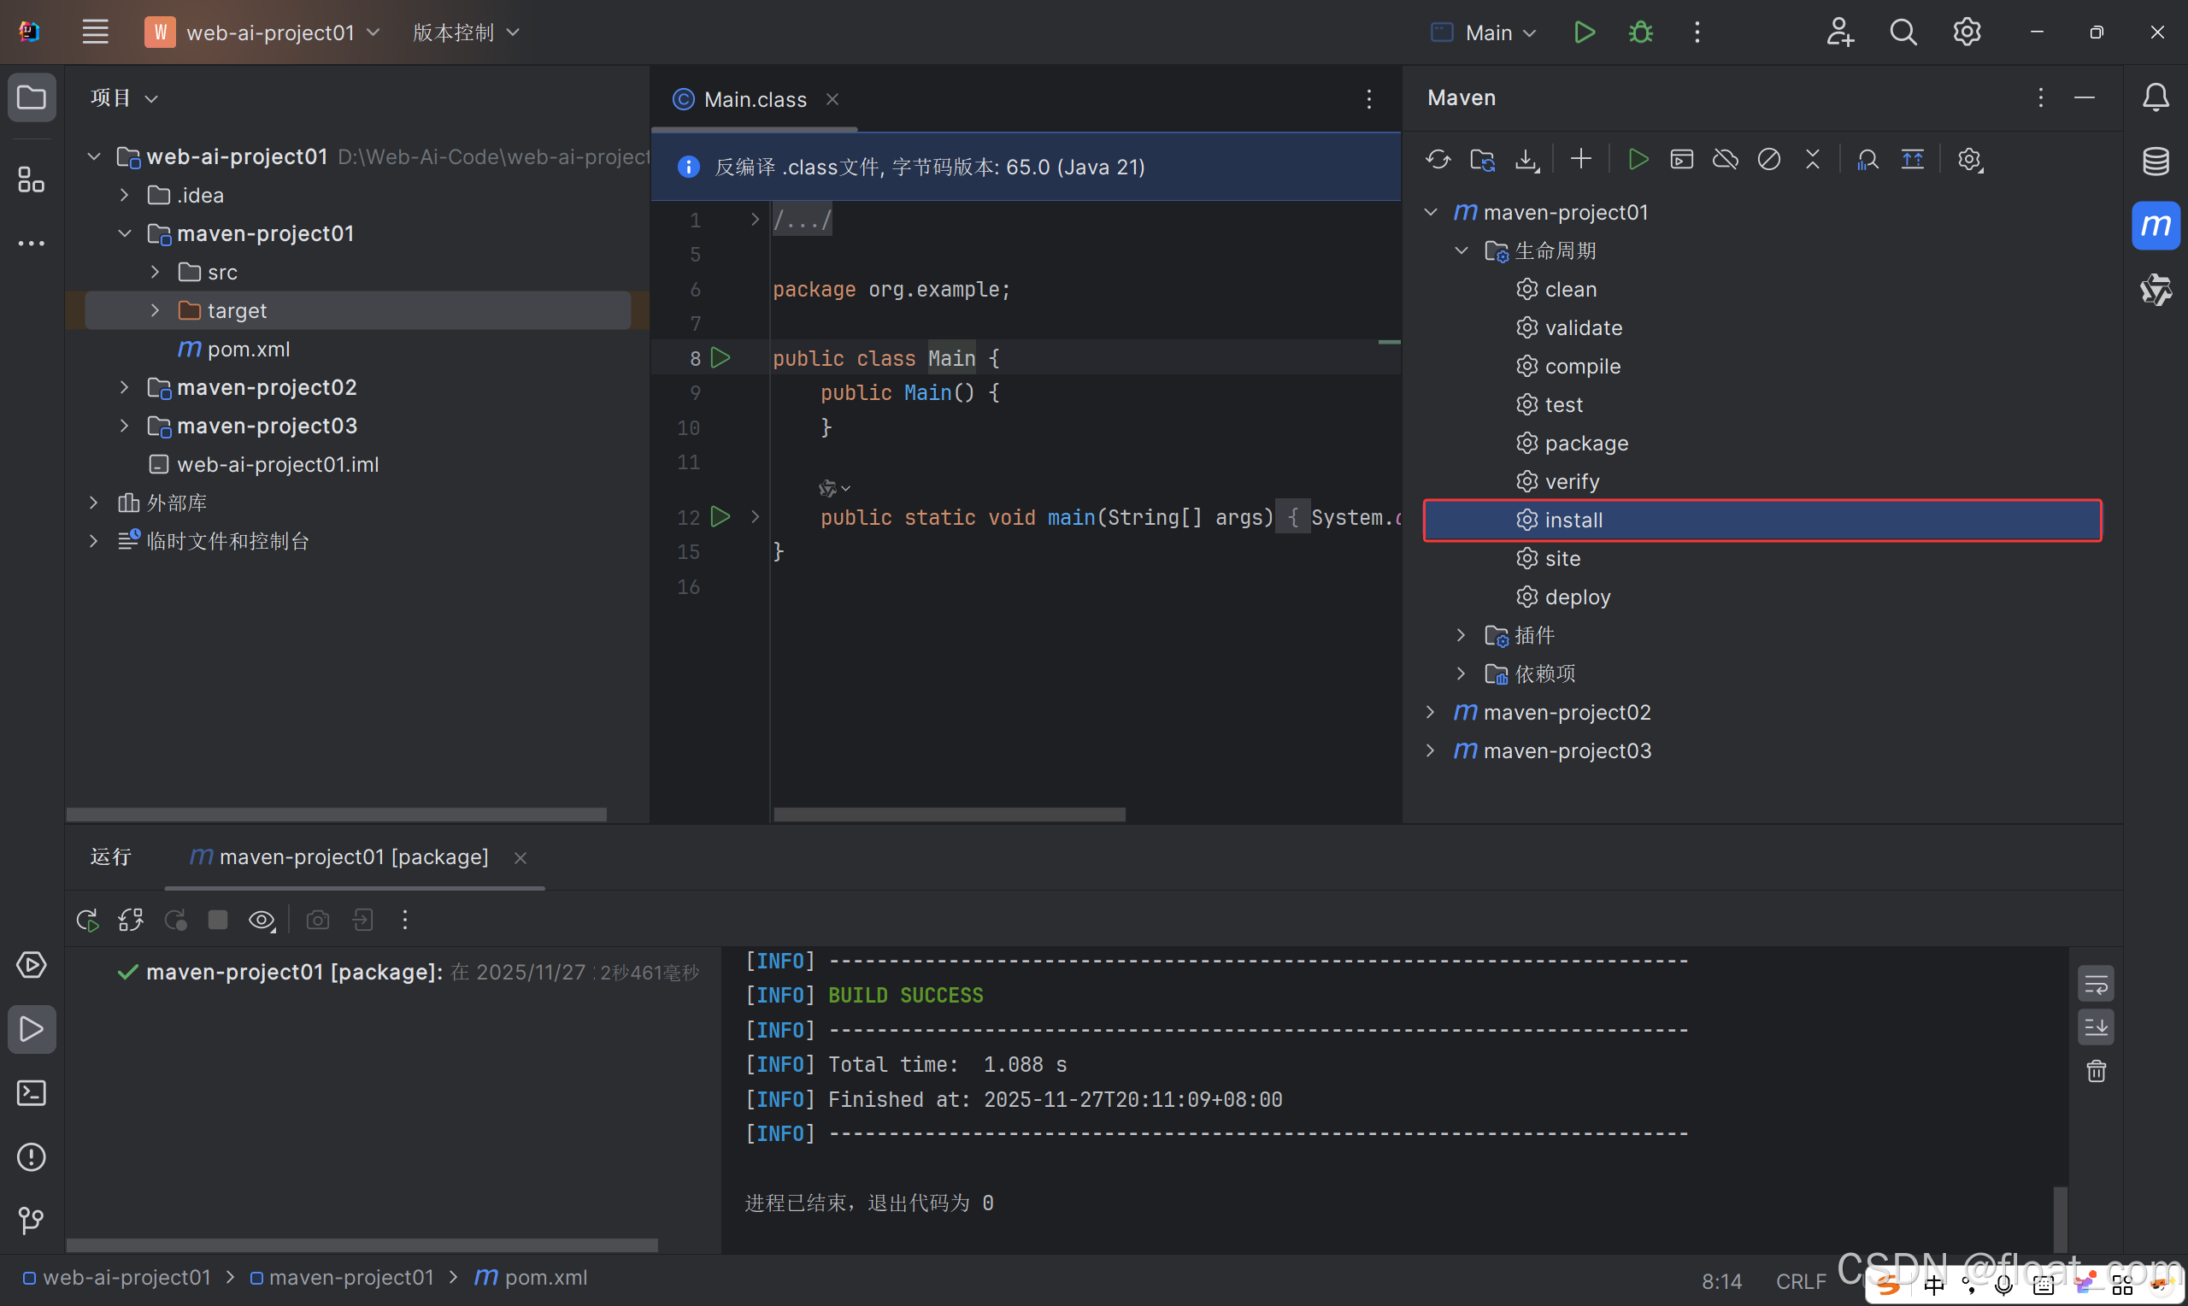Clear console output with trash icon
Viewport: 2188px width, 1306px height.
(2096, 1071)
